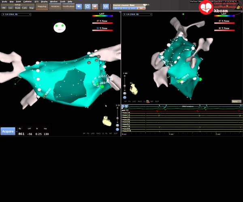Screen dimensions: 243x202
Task: Click the Map setup button
Action: [x=32, y=8]
